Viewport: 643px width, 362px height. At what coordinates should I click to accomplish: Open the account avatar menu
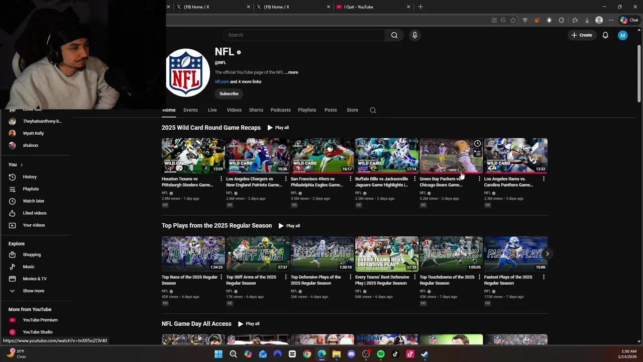(622, 35)
